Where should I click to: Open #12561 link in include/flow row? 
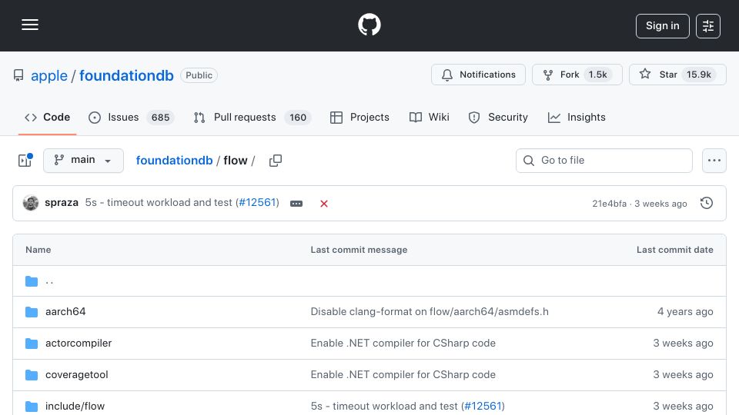tap(483, 406)
